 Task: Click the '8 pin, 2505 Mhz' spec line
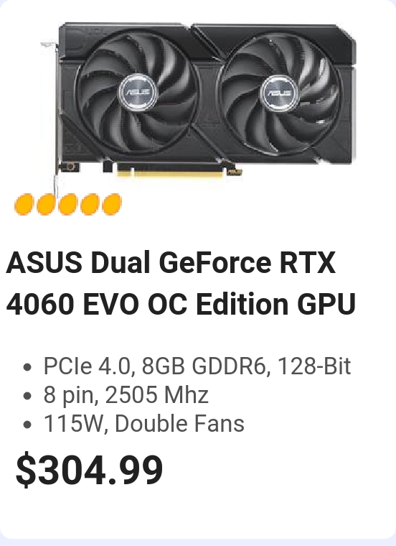[x=126, y=395]
